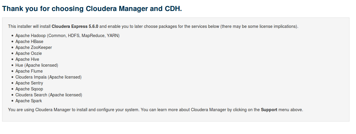Click the Apache Oozie list item
This screenshot has width=356, height=134.
29,53
